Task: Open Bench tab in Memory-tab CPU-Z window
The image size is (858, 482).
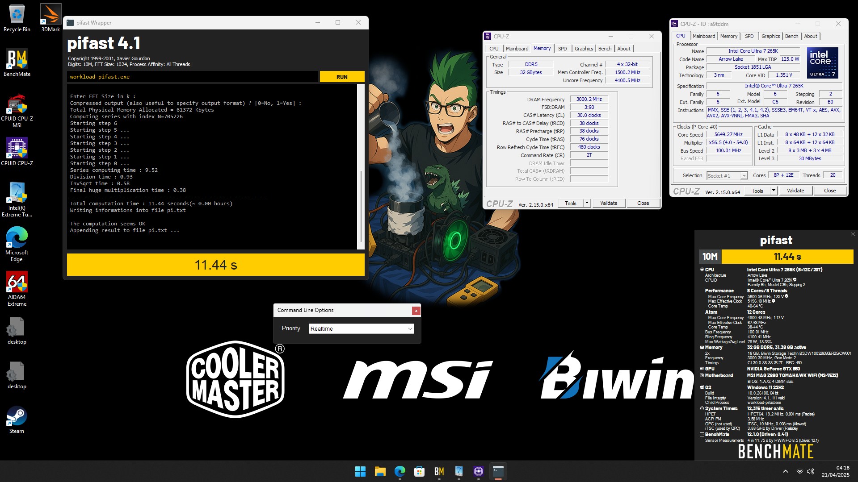Action: (x=605, y=49)
